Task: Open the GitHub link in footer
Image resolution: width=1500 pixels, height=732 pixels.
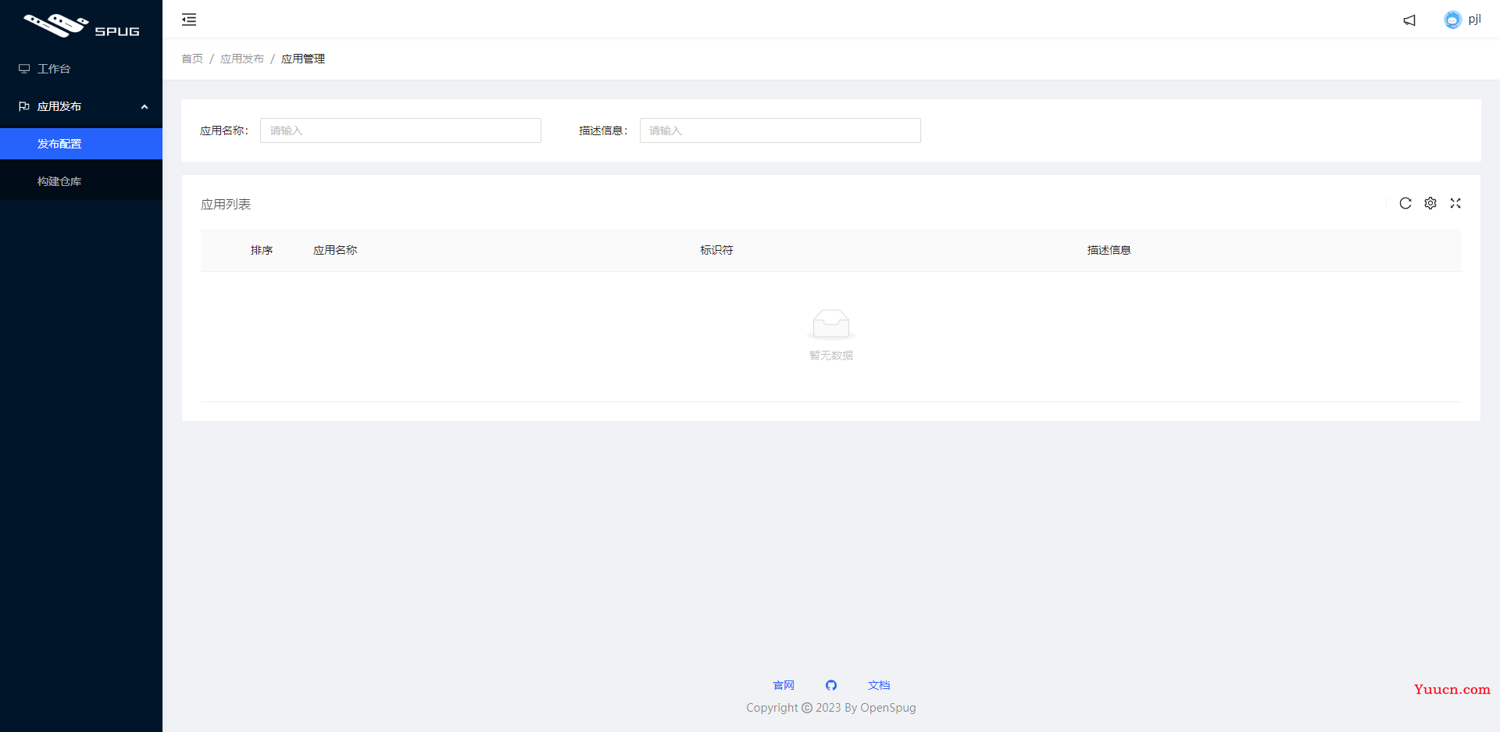Action: tap(831, 685)
